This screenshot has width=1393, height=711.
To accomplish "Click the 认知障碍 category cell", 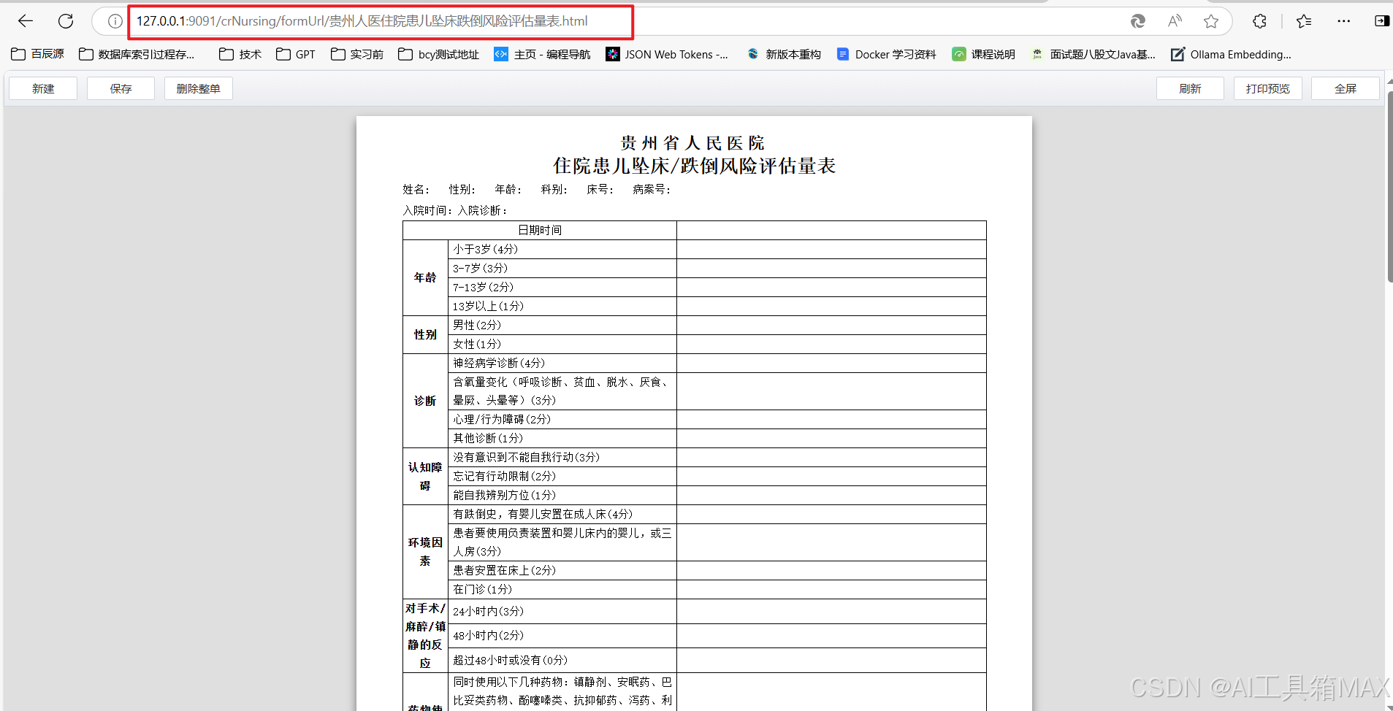I will pyautogui.click(x=425, y=476).
